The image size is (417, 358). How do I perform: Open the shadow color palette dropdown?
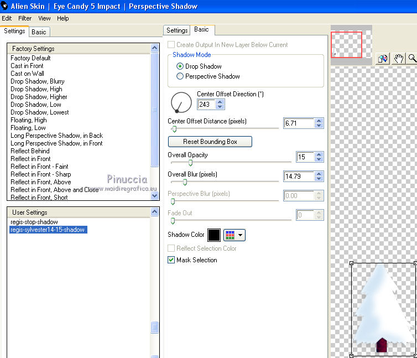234,235
